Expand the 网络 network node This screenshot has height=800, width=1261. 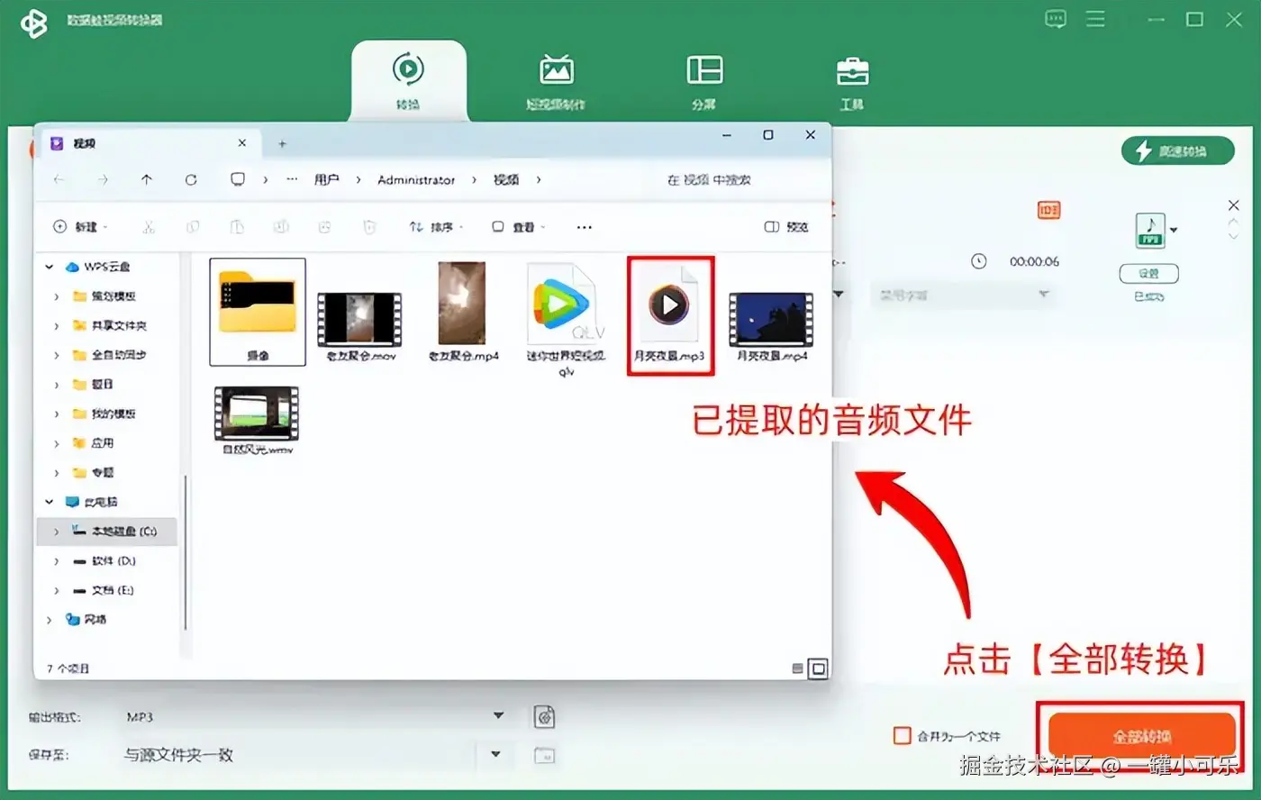[50, 620]
